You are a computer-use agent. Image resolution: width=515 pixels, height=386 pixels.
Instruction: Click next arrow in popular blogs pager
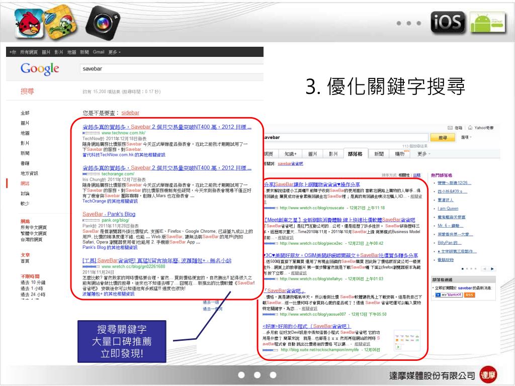[x=492, y=269]
